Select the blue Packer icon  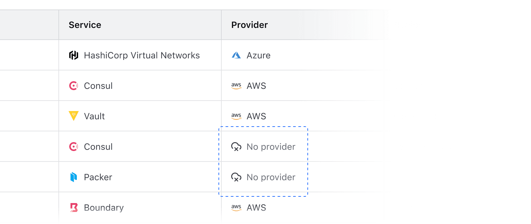click(x=74, y=177)
